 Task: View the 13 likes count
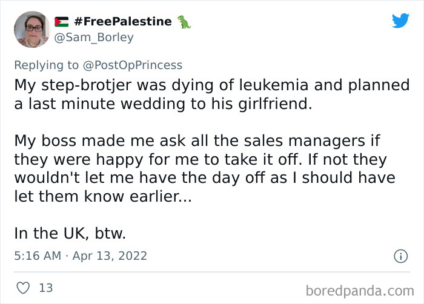tap(46, 288)
